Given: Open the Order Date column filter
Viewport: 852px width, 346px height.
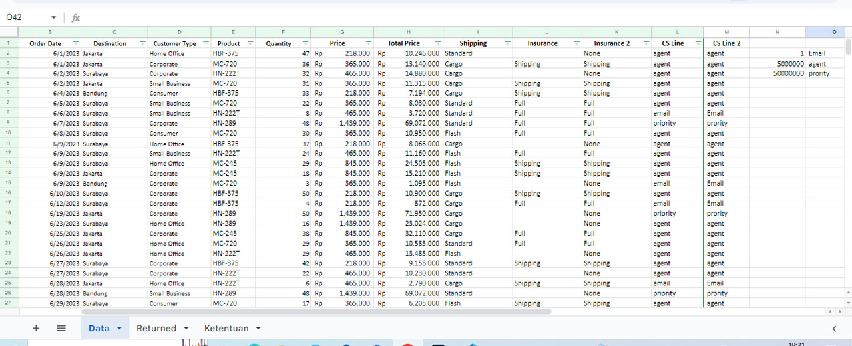Looking at the screenshot, I should tap(75, 43).
